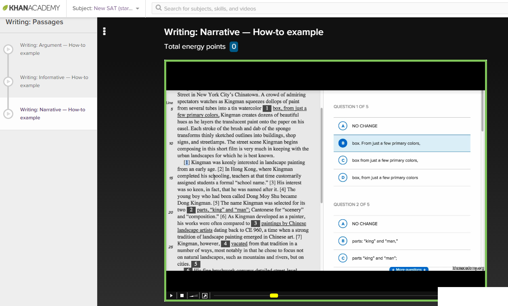This screenshot has height=306, width=508.
Task: Adjust the video volume control
Action: point(194,296)
